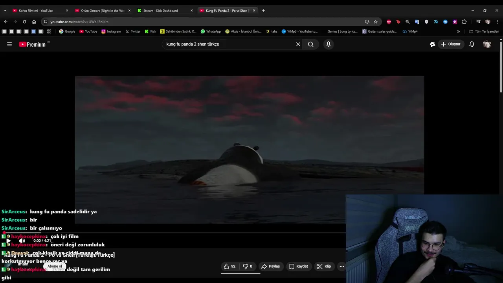This screenshot has height=283, width=503.
Task: Open Guitar scales guide bookmark
Action: pos(380,31)
